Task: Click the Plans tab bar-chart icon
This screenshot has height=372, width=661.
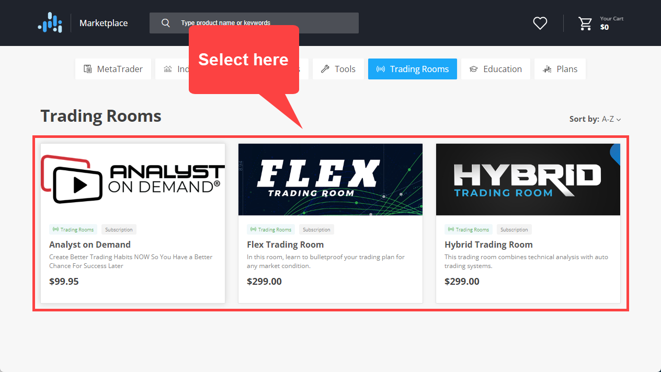Action: 547,69
